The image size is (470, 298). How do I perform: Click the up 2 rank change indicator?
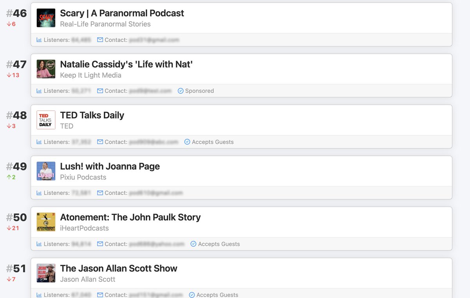click(x=11, y=177)
